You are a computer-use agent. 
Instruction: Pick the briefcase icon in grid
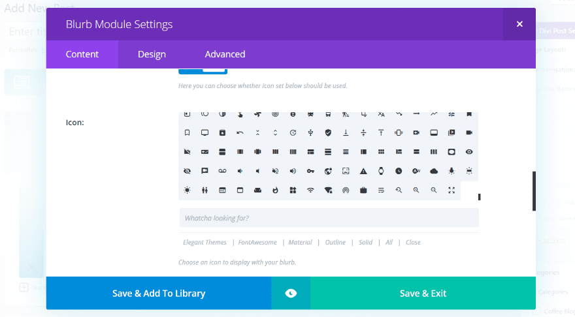pos(363,190)
